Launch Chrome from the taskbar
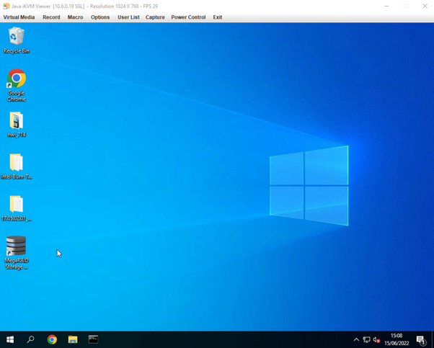Image resolution: width=434 pixels, height=348 pixels. point(52,339)
